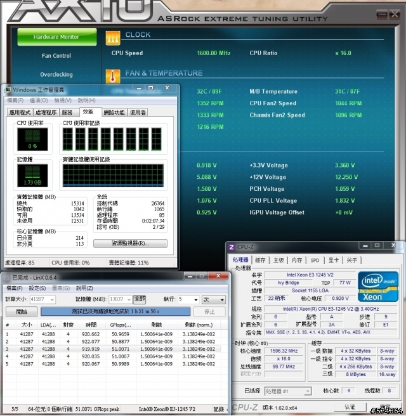
Task: Click the +12V Voltage 12.250 V reading
Action: point(346,177)
